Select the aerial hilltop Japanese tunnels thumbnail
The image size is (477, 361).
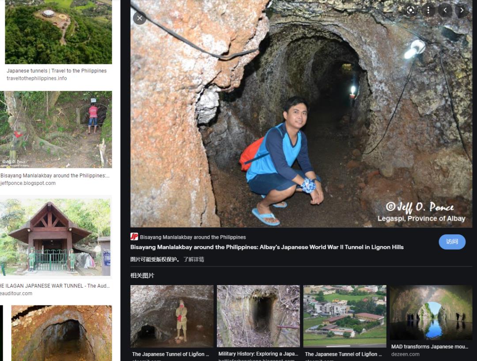pyautogui.click(x=58, y=32)
